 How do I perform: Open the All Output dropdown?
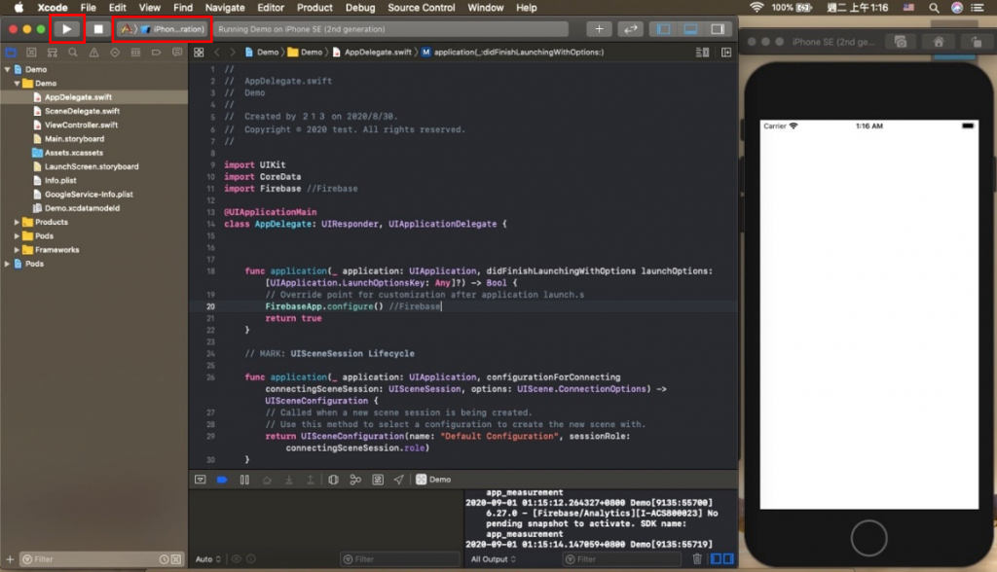(x=494, y=559)
